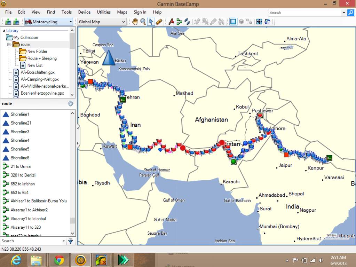Select the 21 to Urmia route
This screenshot has height=267, width=356.
point(21,166)
